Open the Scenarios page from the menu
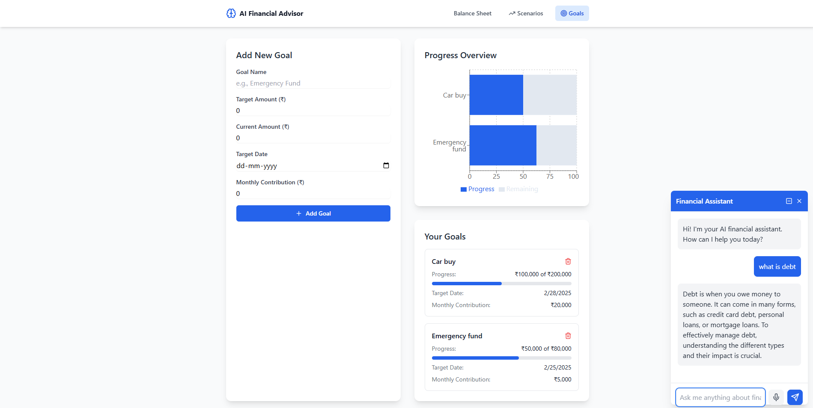813x408 pixels. coord(526,13)
